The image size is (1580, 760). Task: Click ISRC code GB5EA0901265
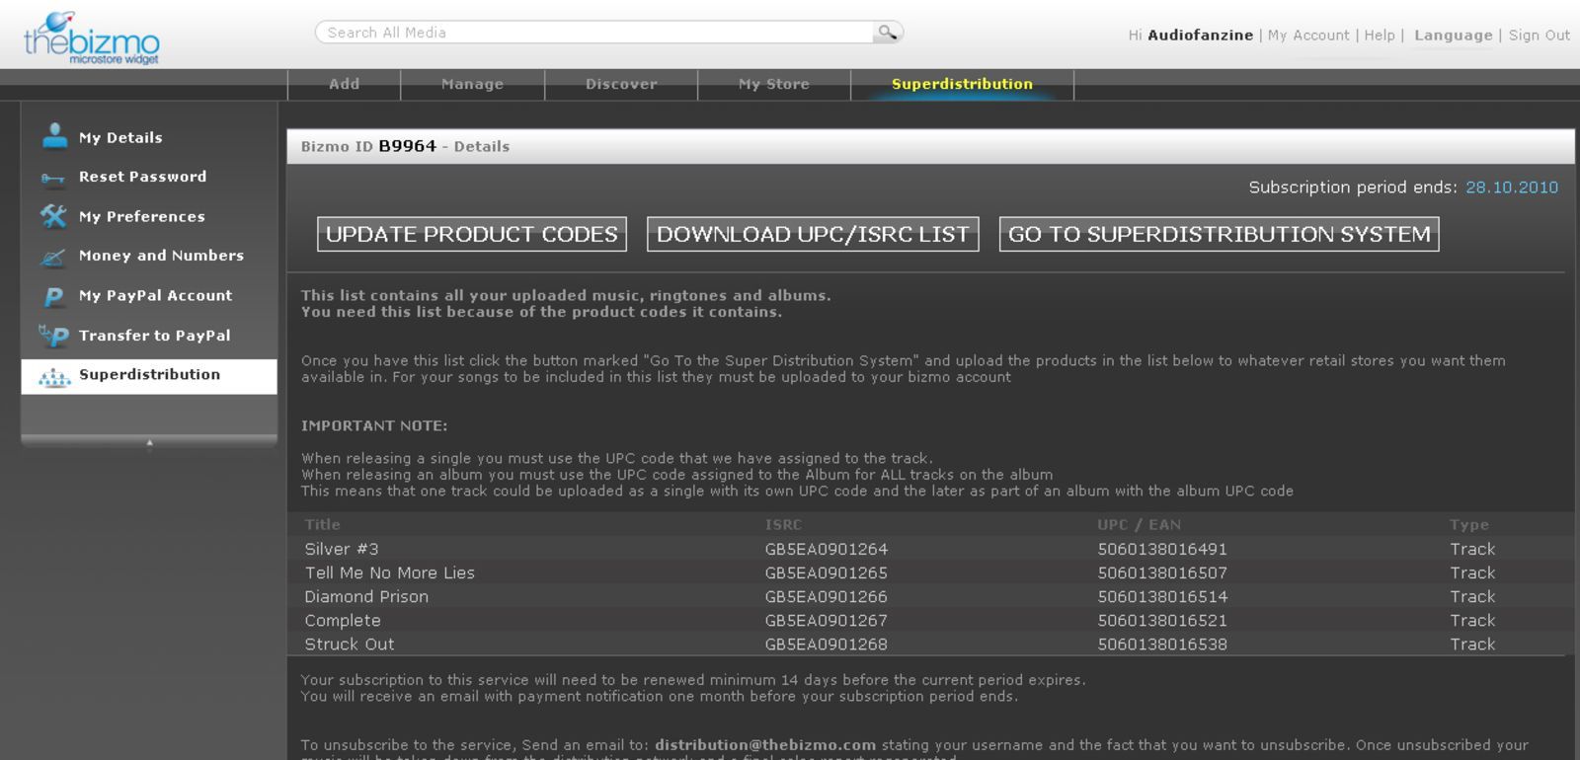click(x=826, y=572)
